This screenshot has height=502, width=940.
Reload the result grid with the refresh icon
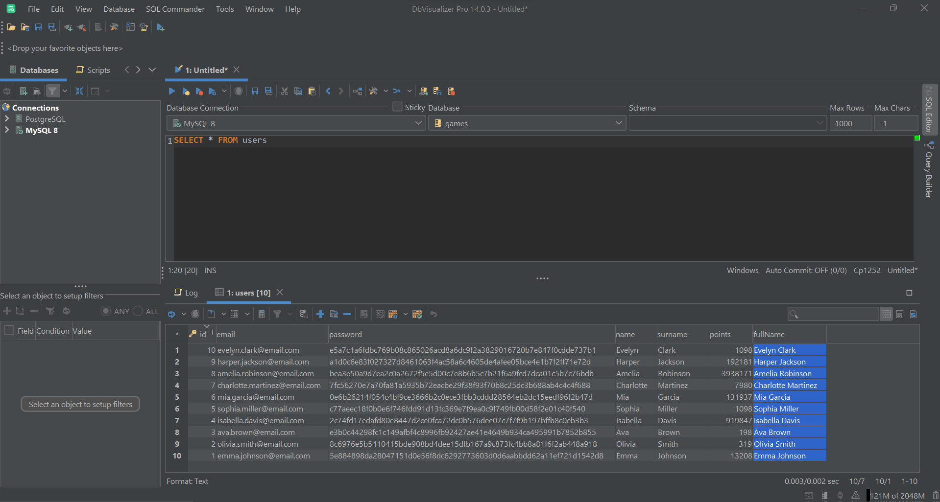coord(172,314)
